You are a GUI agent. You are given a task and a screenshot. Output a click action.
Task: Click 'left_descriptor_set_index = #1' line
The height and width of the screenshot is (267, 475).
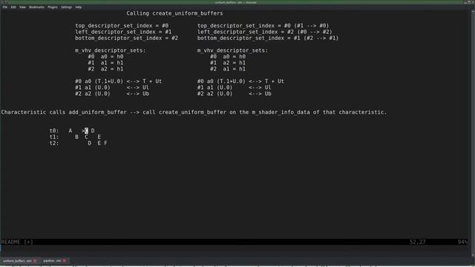tap(123, 32)
